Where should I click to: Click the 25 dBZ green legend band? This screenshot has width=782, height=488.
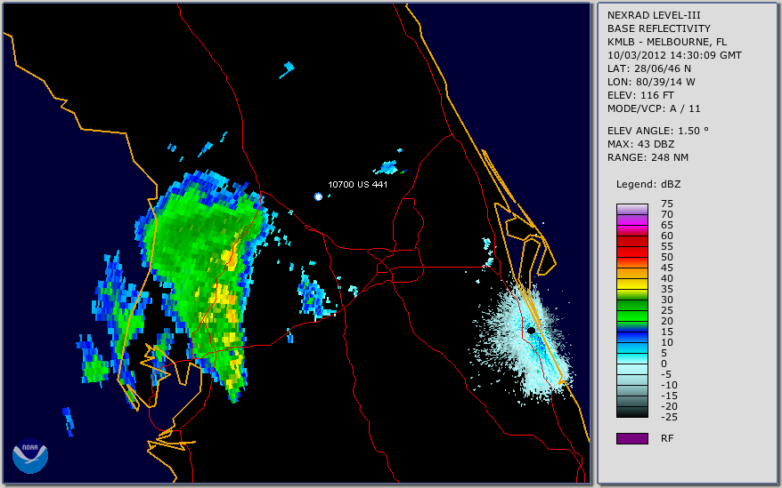631,305
